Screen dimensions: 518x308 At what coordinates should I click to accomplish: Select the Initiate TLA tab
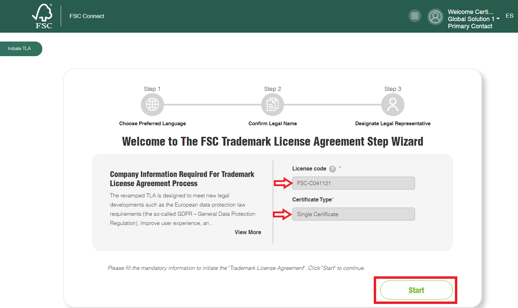click(20, 49)
